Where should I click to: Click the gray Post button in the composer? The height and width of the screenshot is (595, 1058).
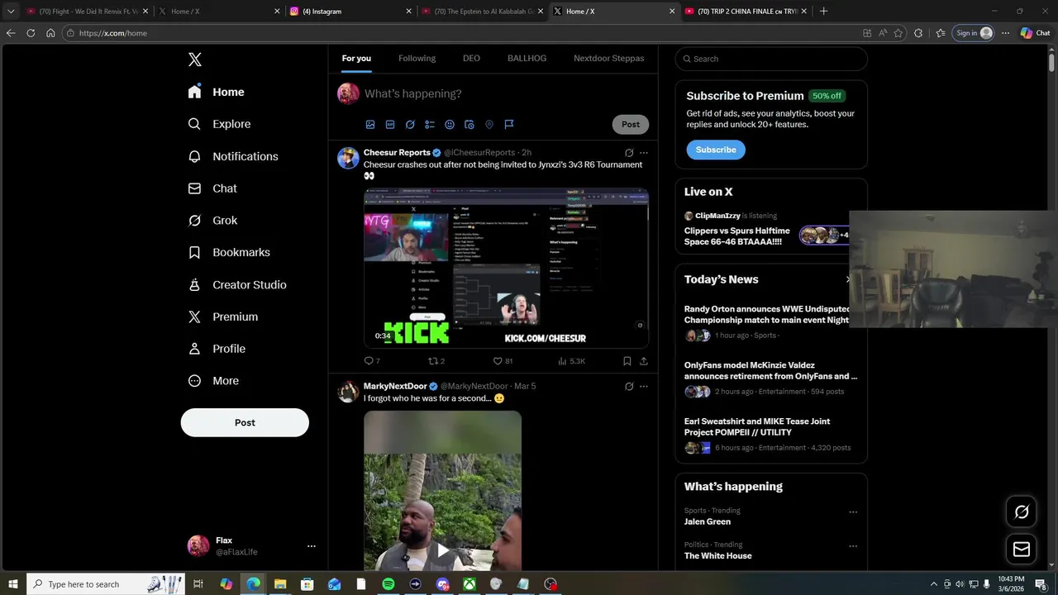[x=631, y=125]
